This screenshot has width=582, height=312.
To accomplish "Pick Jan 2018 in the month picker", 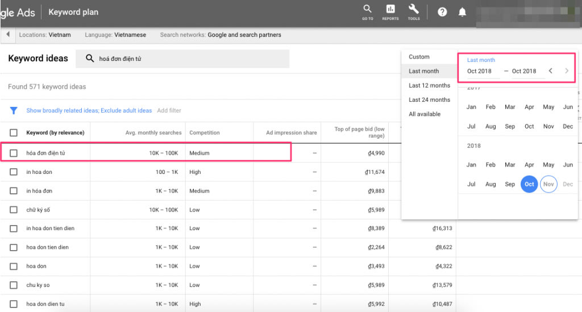I will coord(471,165).
